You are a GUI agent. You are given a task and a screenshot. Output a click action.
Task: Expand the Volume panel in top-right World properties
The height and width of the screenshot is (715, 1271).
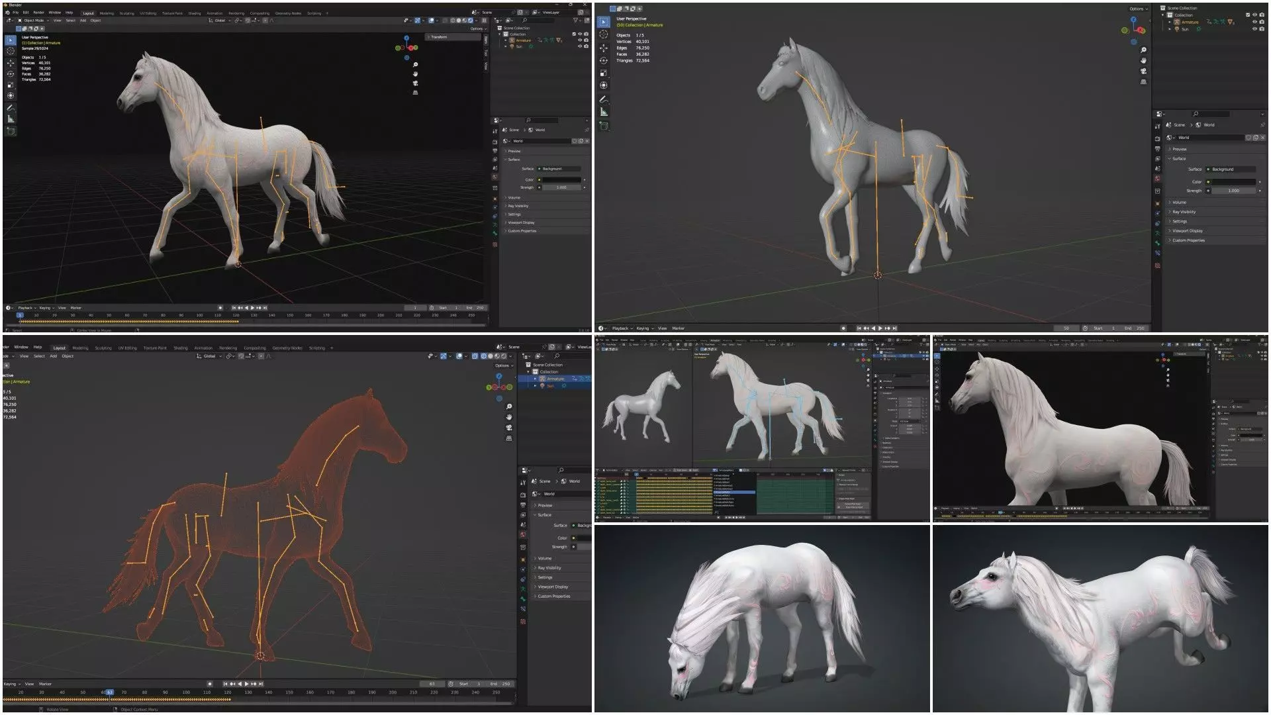1217,203
